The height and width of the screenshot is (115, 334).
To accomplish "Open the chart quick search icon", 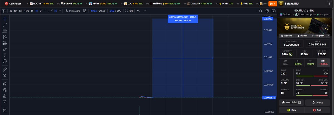I will coord(261,11).
